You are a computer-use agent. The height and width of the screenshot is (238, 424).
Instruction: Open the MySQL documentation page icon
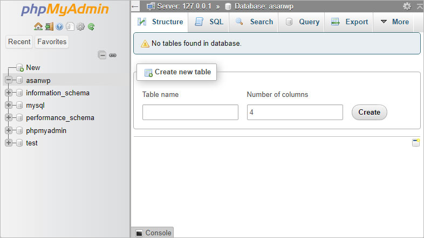[70, 26]
